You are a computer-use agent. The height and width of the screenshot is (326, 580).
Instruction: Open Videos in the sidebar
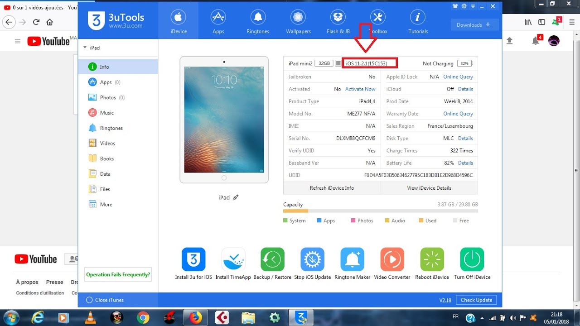pyautogui.click(x=118, y=143)
